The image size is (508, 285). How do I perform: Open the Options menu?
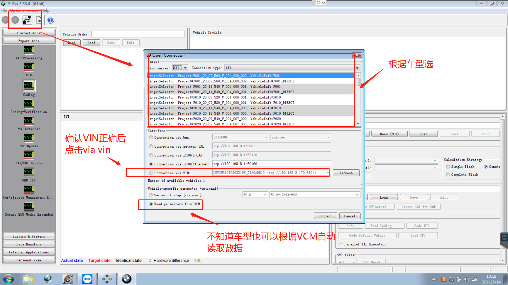17,10
